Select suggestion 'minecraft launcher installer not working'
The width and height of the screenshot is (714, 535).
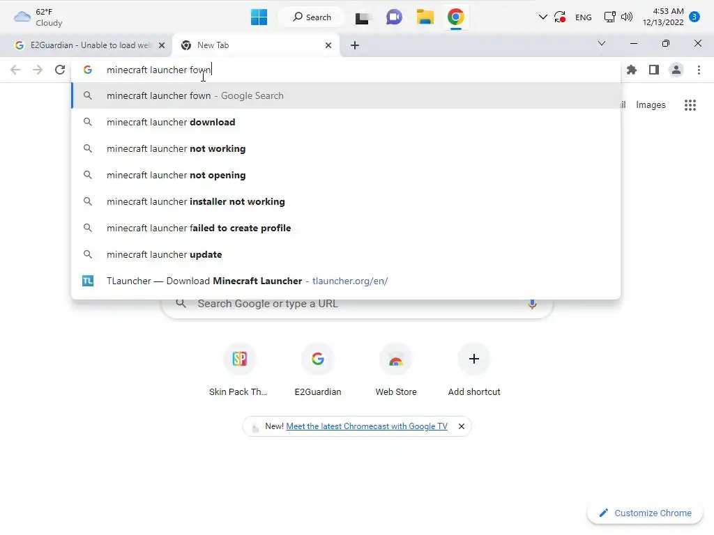346,201
